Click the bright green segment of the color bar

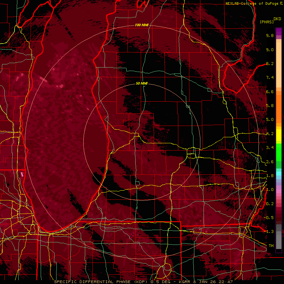[x=279, y=152]
